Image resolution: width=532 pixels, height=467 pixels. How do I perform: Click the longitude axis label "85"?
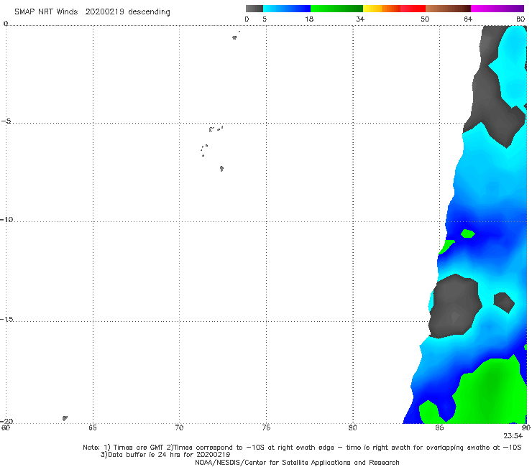coord(439,427)
